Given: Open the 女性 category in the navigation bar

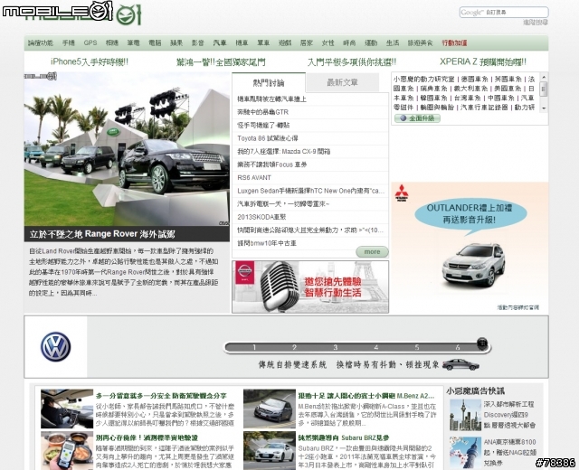Looking at the screenshot, I should 327,43.
